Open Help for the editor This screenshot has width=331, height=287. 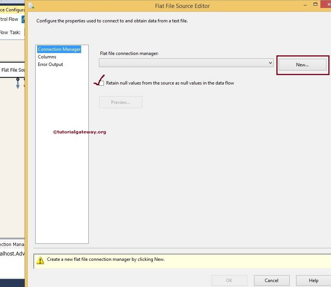(x=314, y=281)
